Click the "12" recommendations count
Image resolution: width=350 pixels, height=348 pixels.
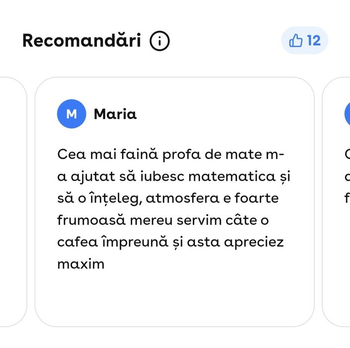tap(314, 41)
